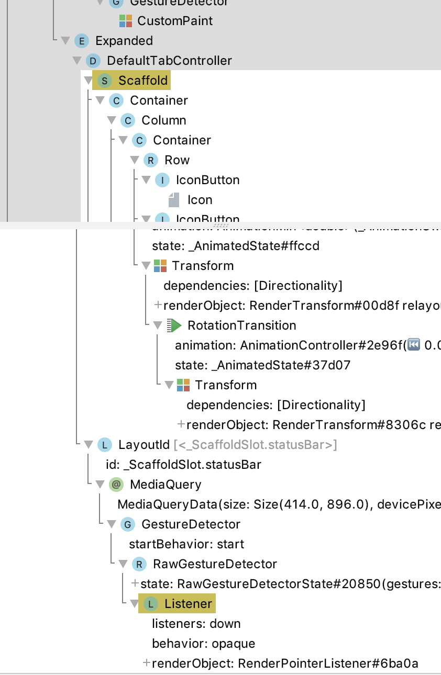Click the Expanded "E" badge icon
The height and width of the screenshot is (675, 441).
82,41
